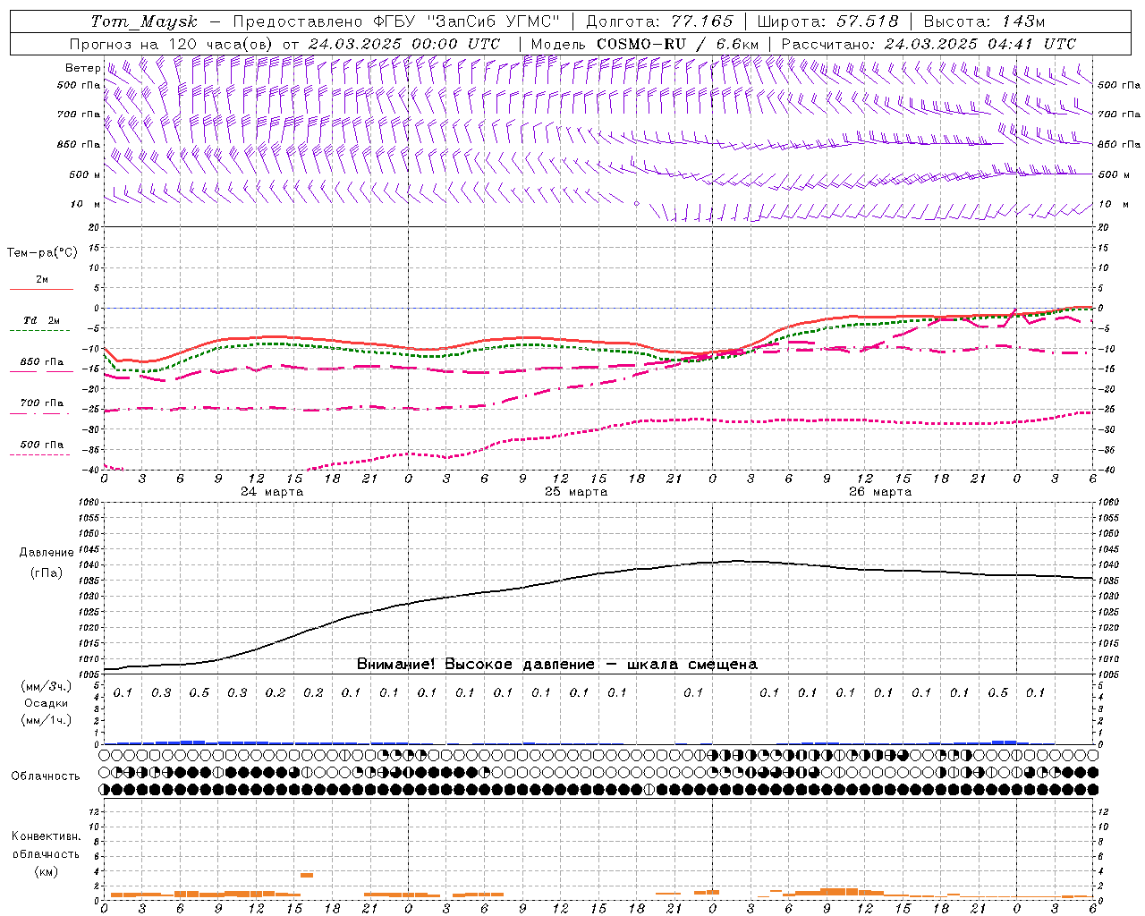Click the isolated orange convective cloud bar
The width and height of the screenshot is (1145, 916).
[307, 875]
